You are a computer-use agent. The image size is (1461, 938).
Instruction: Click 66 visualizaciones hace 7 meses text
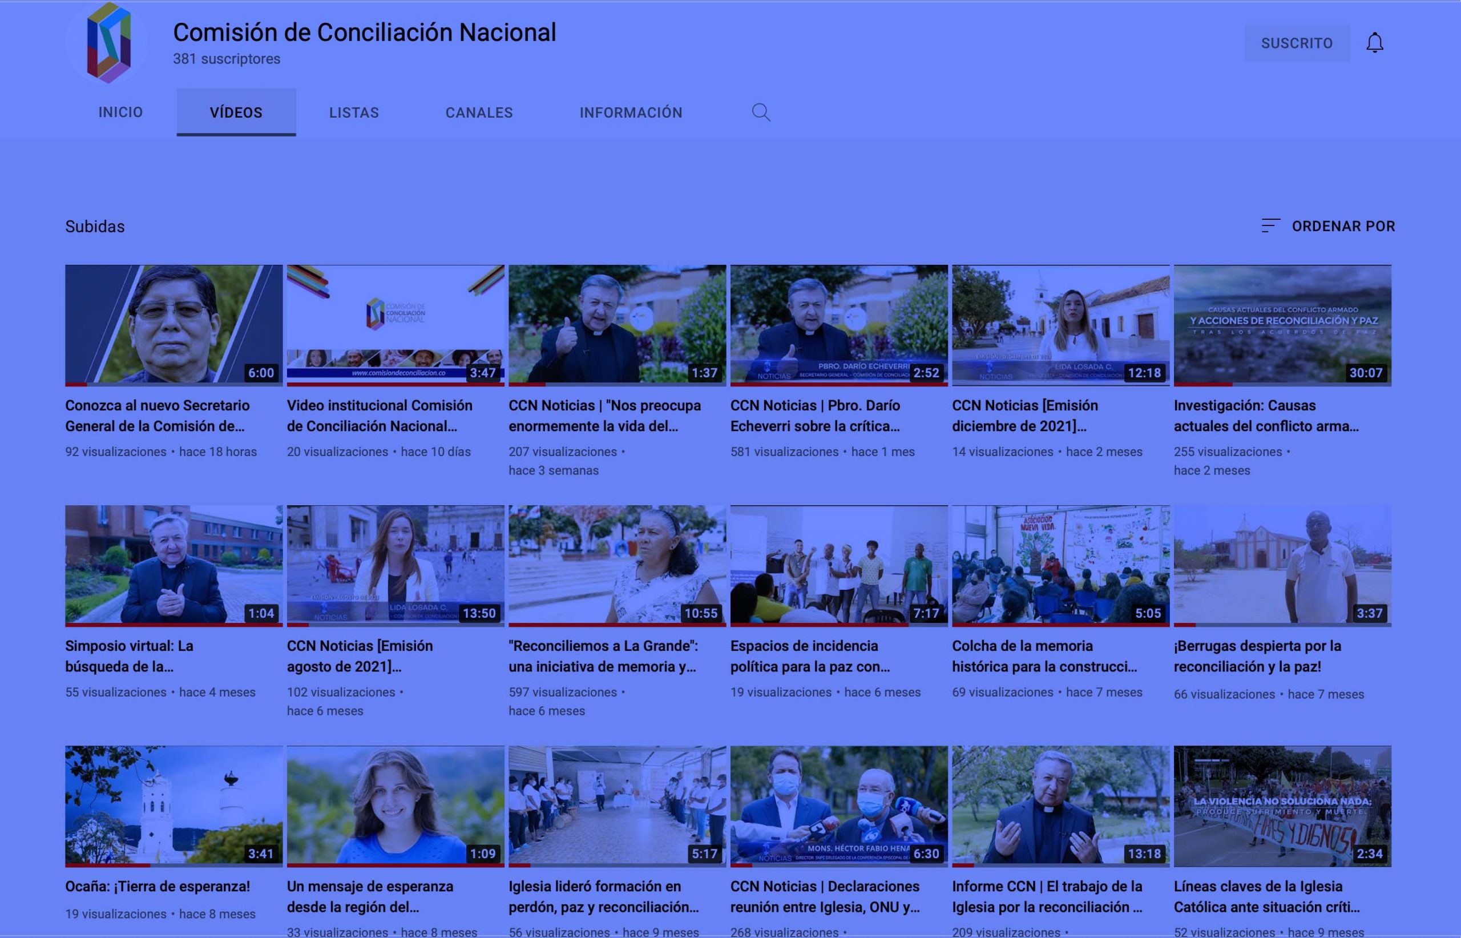tap(1269, 694)
